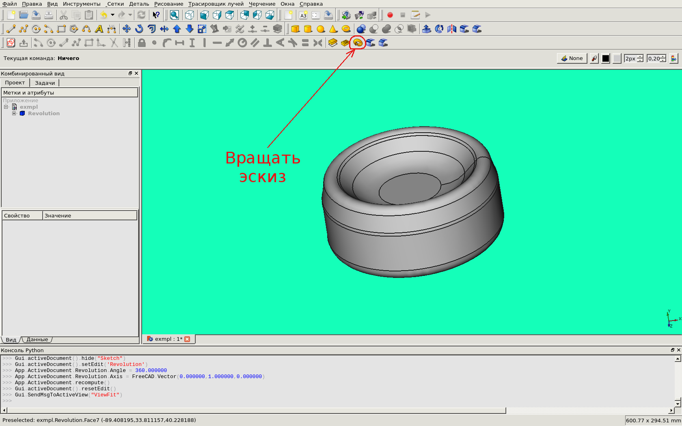The image size is (682, 426).
Task: Open the Деталь menu
Action: (139, 4)
